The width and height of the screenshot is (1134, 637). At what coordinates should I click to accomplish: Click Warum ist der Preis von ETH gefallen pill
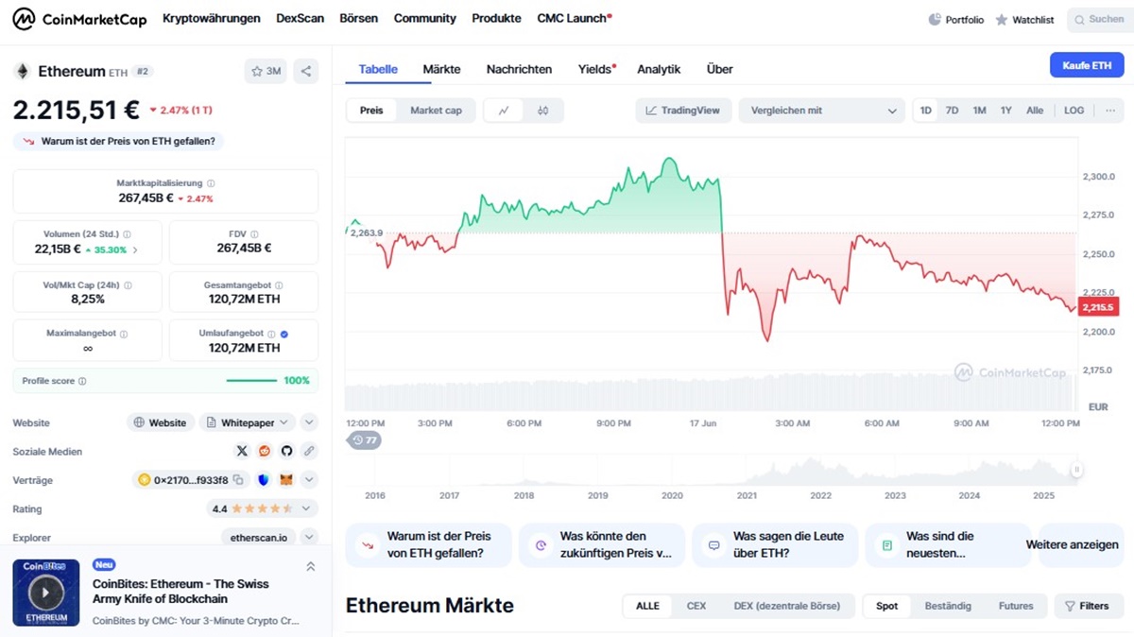118,142
